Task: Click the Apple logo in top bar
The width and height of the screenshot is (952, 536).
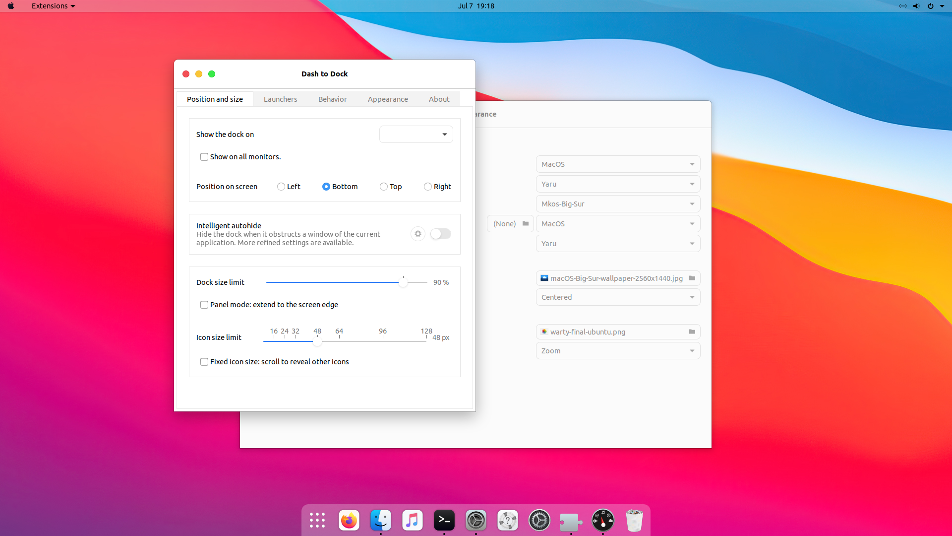Action: pos(11,6)
